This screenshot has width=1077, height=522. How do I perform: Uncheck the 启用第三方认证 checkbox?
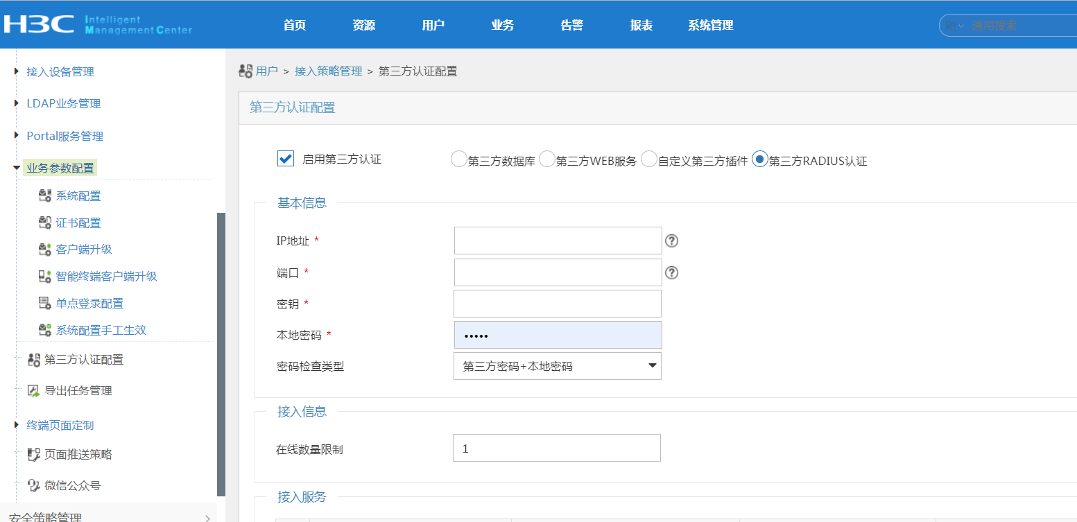[286, 159]
